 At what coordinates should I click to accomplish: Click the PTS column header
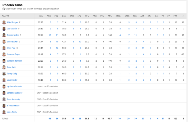(175, 16)
